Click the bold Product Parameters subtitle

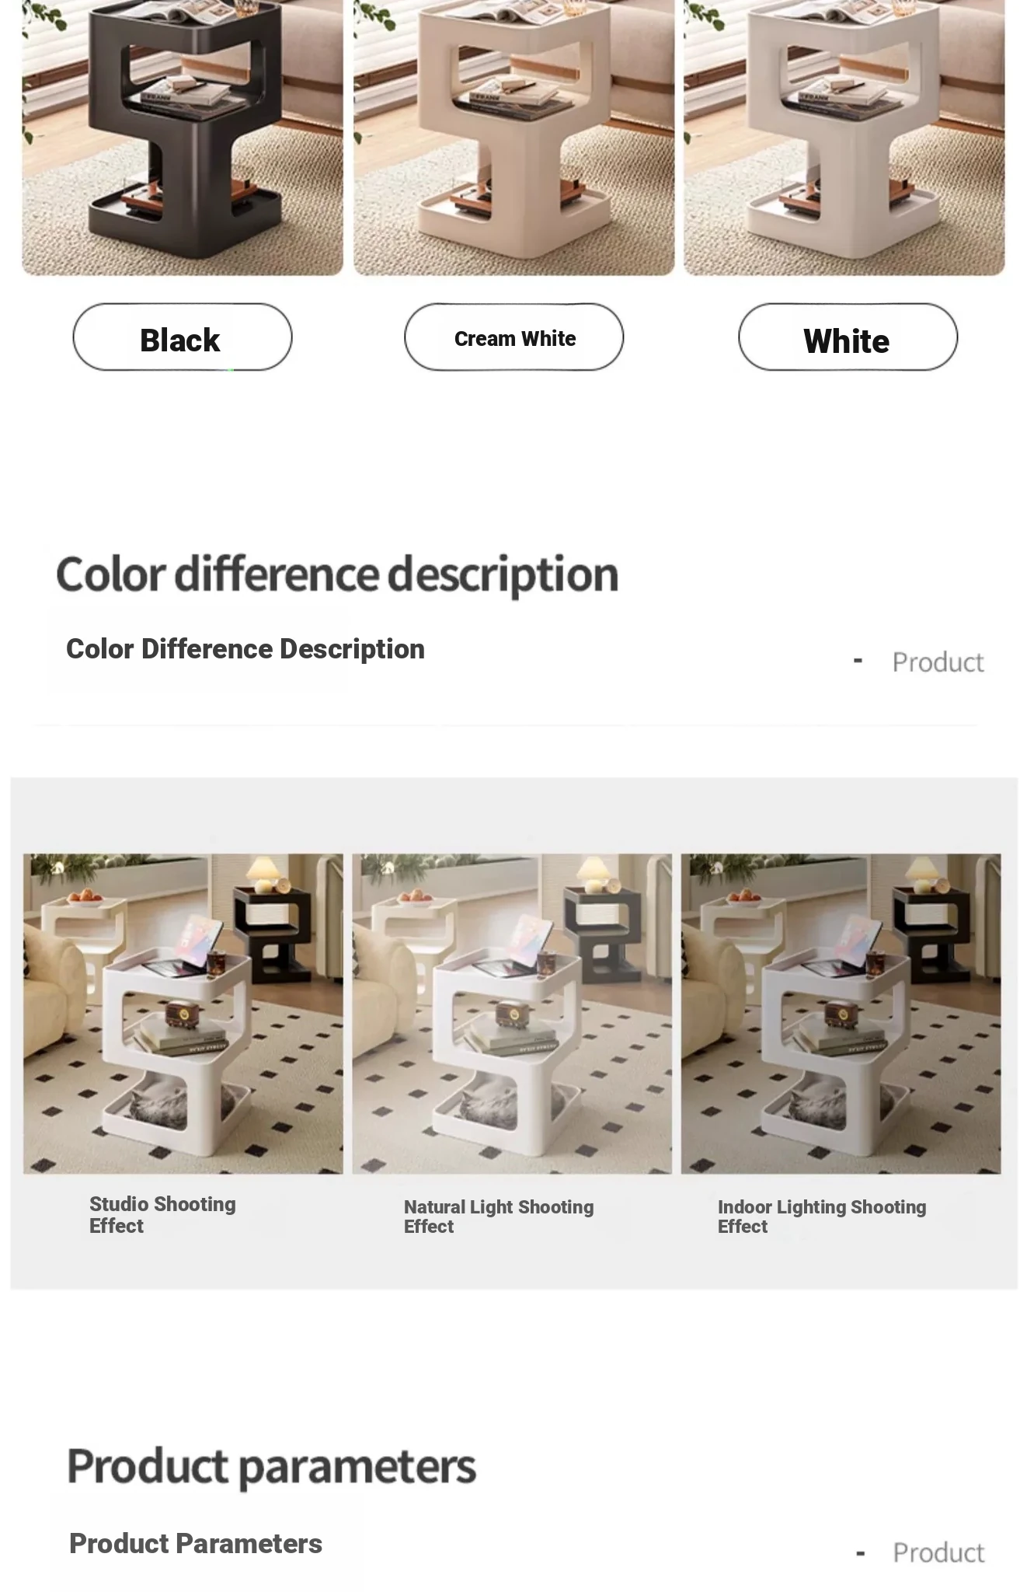click(x=196, y=1544)
